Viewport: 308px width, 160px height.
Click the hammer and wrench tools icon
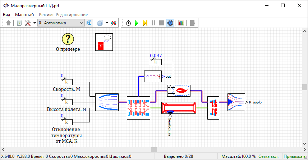(28, 23)
